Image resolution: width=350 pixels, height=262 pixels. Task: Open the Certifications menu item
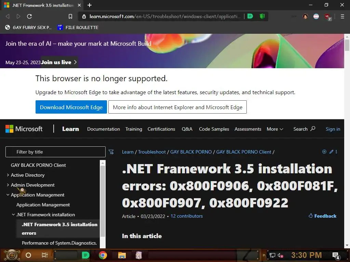coord(161,129)
